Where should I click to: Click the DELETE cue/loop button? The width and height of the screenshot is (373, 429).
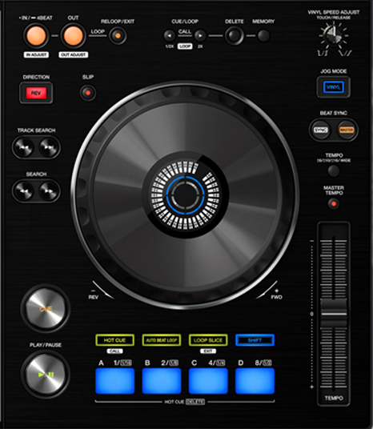click(235, 35)
